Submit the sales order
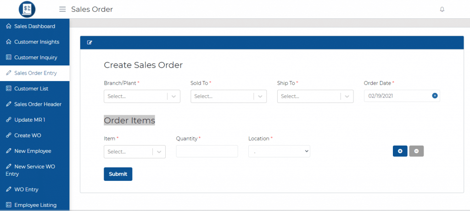This screenshot has width=470, height=211. point(118,174)
